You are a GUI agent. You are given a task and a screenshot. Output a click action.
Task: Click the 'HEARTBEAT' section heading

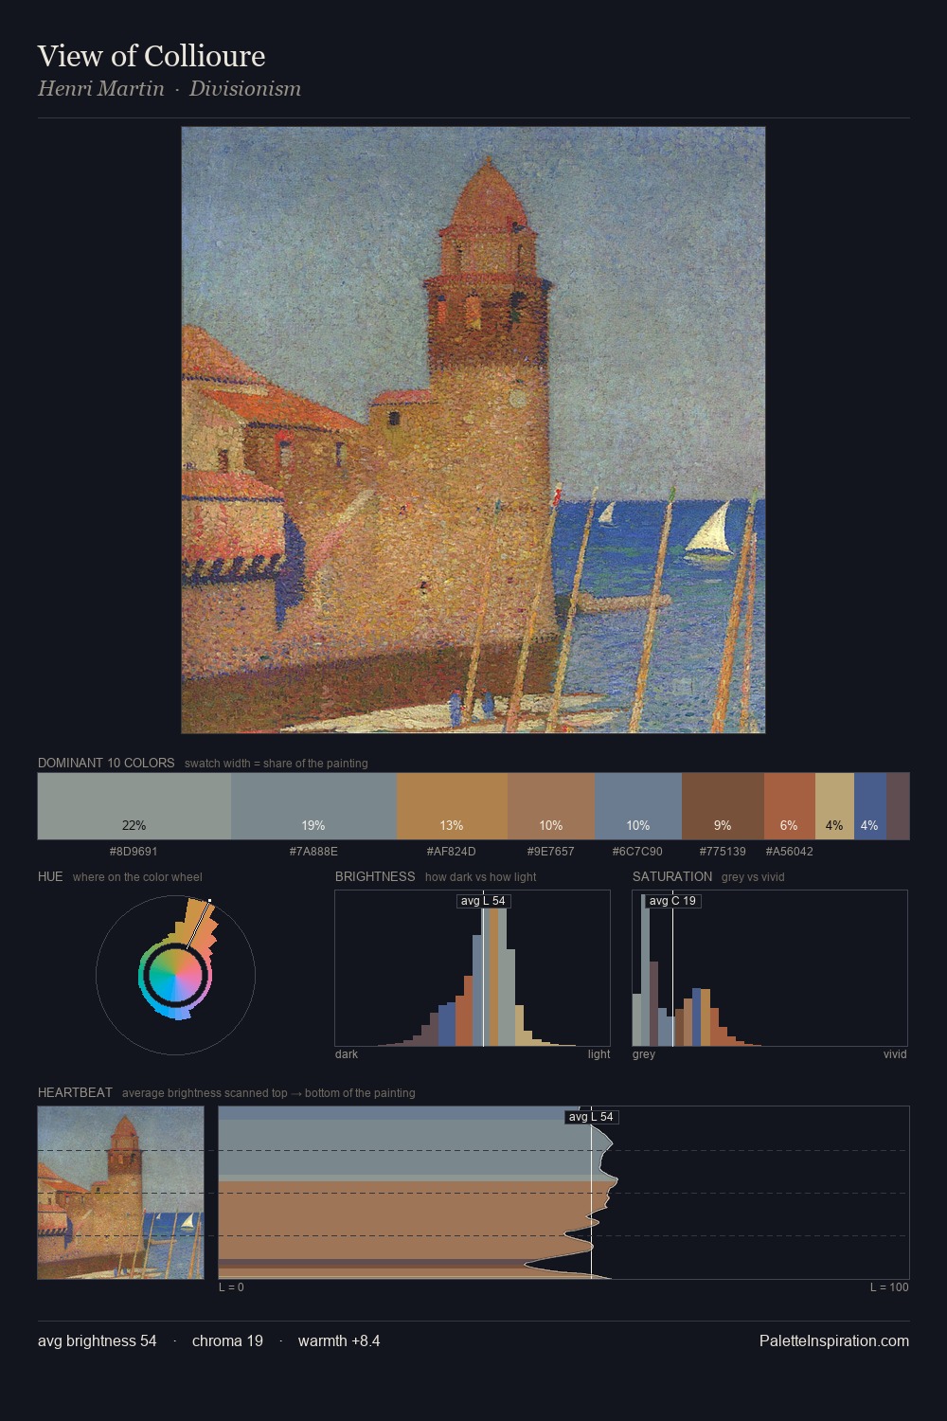75,1092
